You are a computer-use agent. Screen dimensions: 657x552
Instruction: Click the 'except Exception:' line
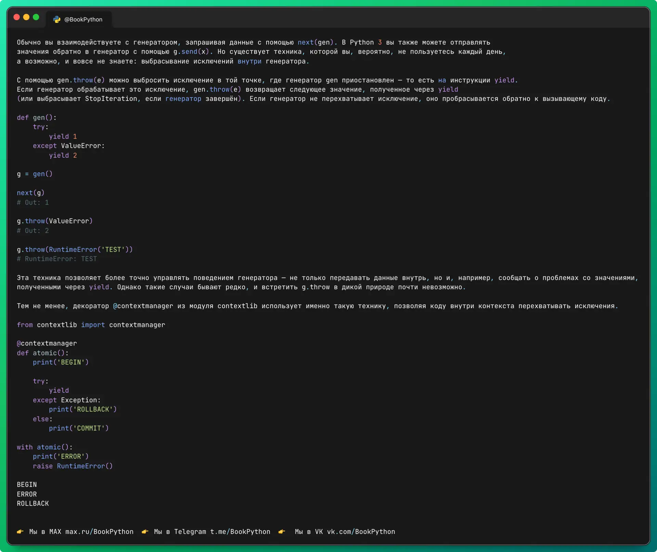point(67,400)
